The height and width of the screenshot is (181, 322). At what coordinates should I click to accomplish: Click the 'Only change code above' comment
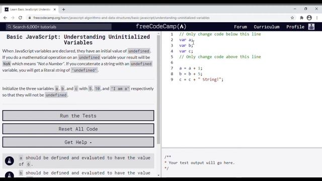point(220,57)
